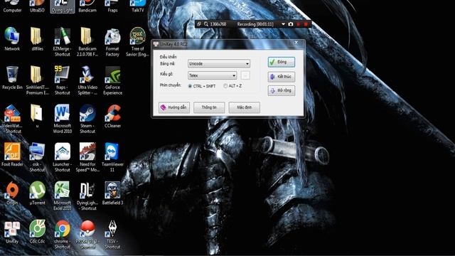The height and width of the screenshot is (256, 455).
Task: Select the DyingLigh... - Shortcut icon
Action: point(87,196)
